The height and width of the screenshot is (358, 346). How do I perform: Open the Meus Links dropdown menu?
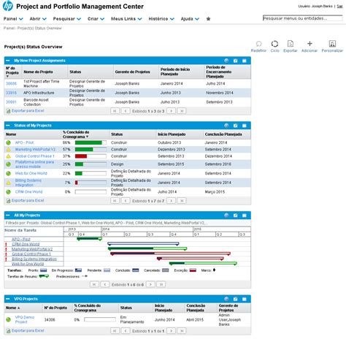point(126,19)
